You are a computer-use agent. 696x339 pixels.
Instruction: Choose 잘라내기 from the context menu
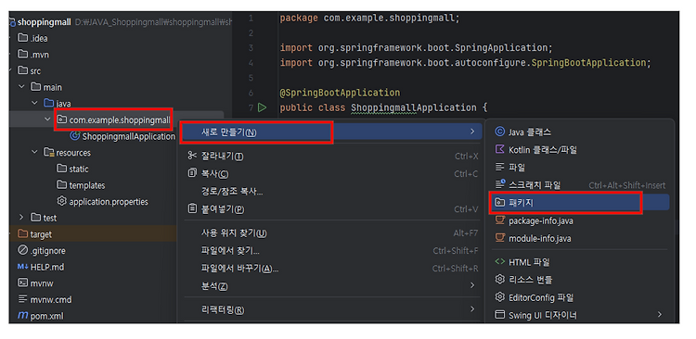[332, 156]
